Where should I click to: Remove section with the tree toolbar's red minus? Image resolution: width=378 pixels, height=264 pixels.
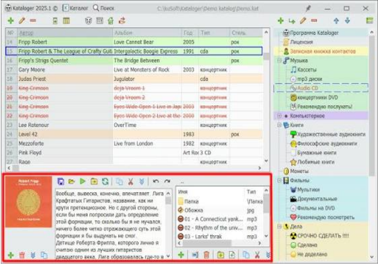tap(314, 21)
